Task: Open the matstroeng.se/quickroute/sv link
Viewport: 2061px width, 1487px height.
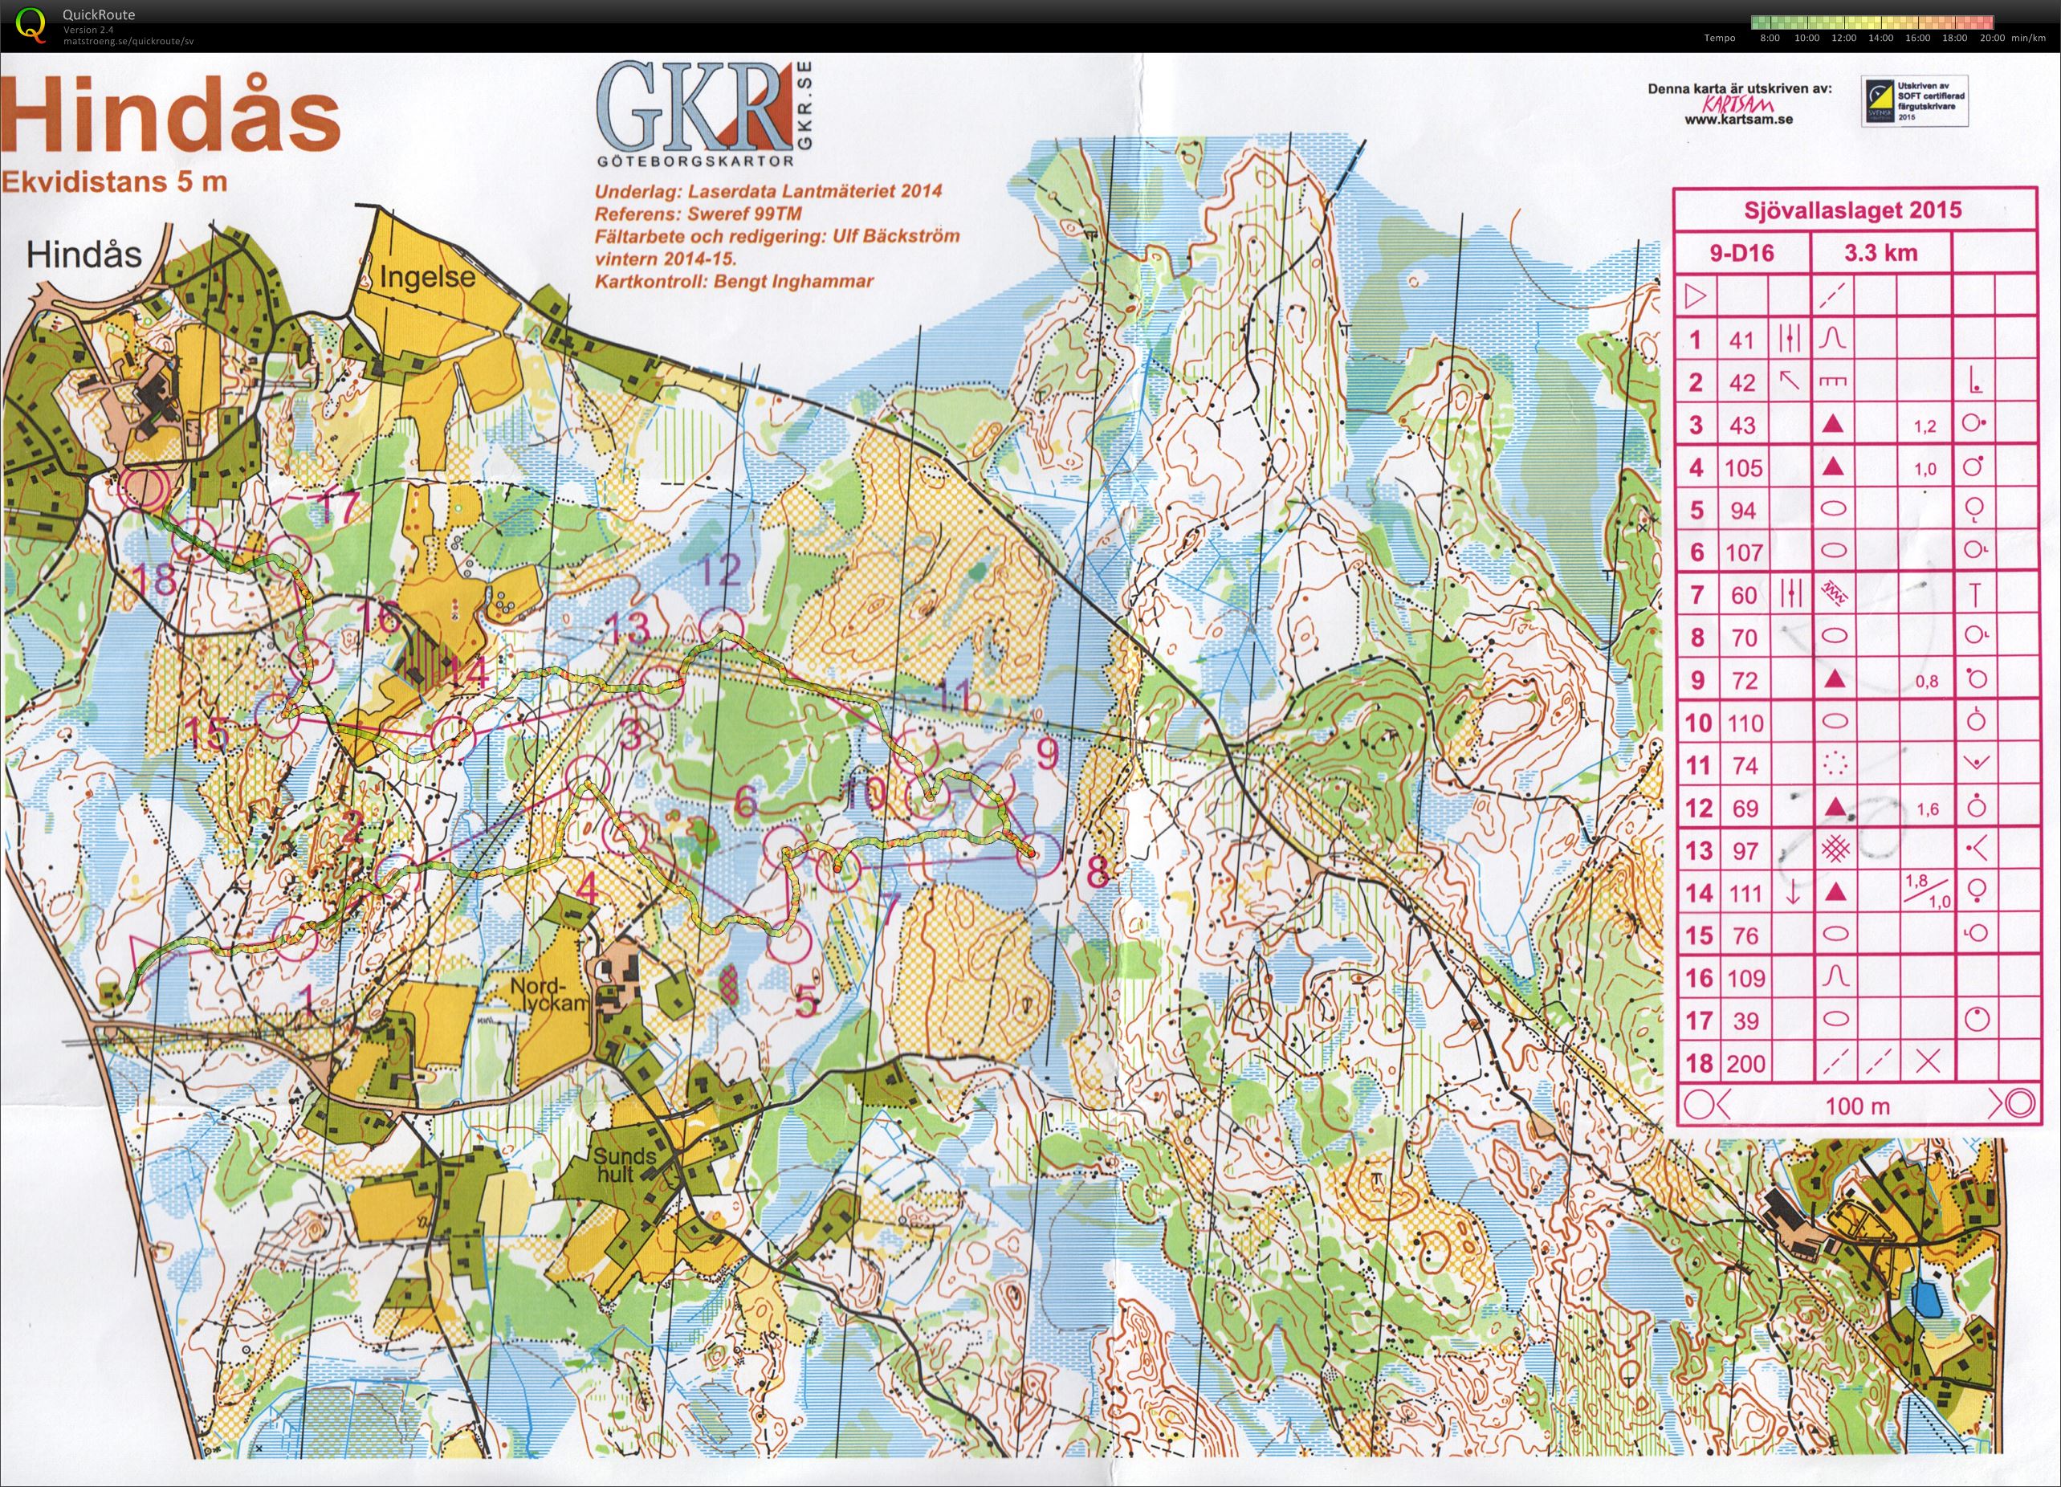Action: (128, 41)
